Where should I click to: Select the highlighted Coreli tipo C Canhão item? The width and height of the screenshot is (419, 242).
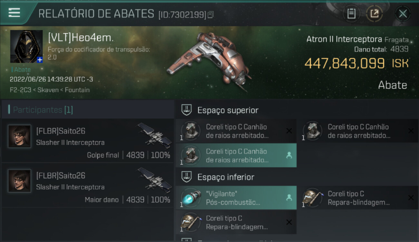pyautogui.click(x=236, y=155)
